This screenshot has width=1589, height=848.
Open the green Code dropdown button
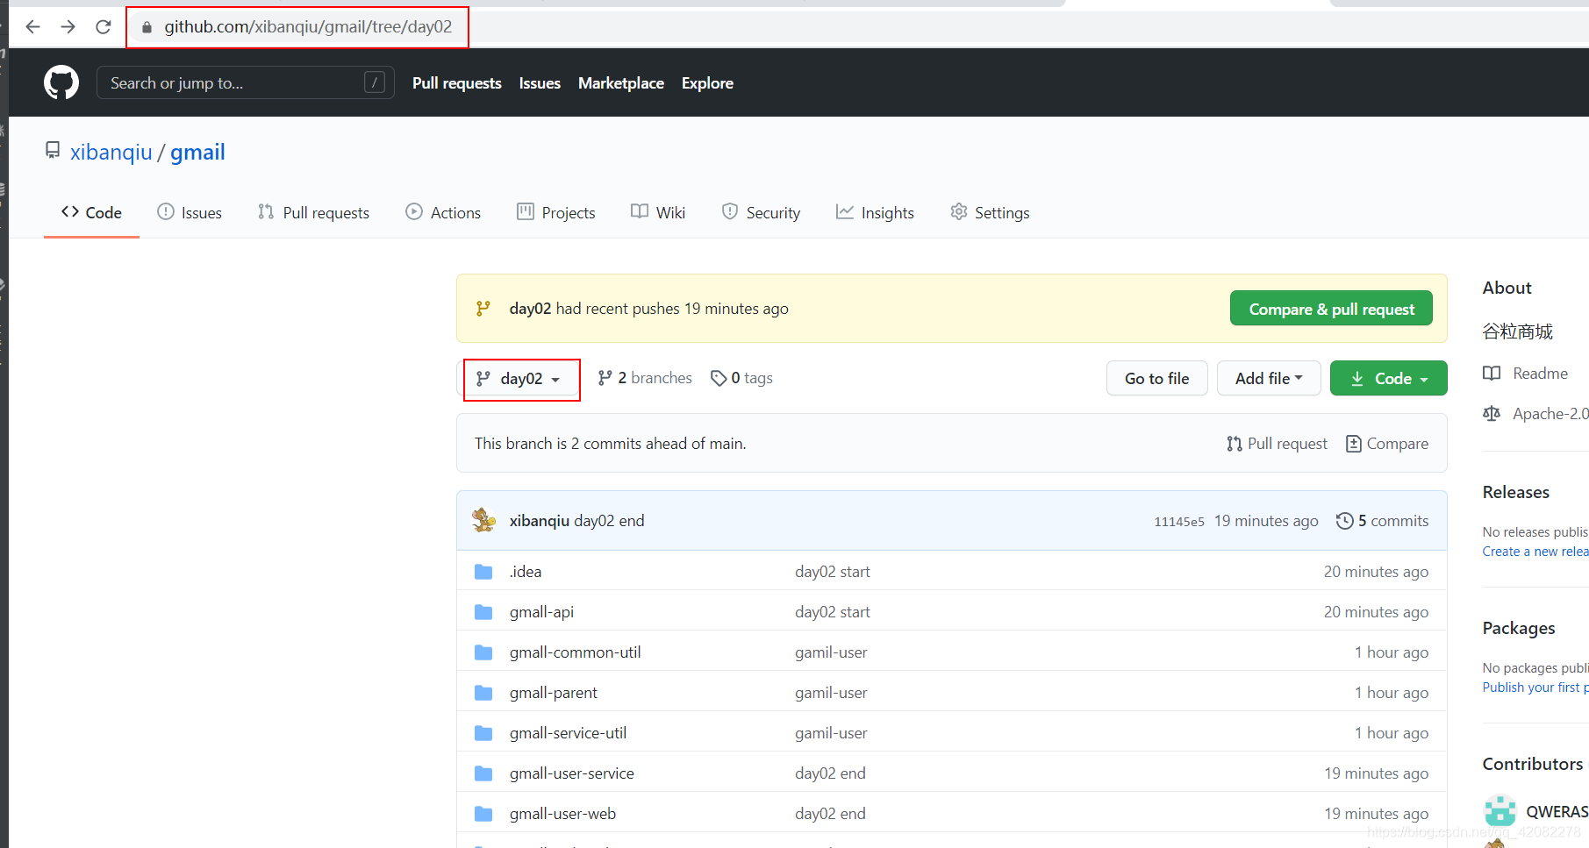tap(1388, 378)
